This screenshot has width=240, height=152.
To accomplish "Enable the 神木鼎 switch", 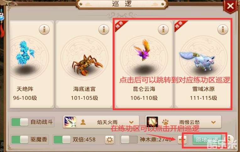I will pos(129,140).
